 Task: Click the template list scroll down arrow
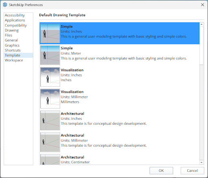[201, 162]
